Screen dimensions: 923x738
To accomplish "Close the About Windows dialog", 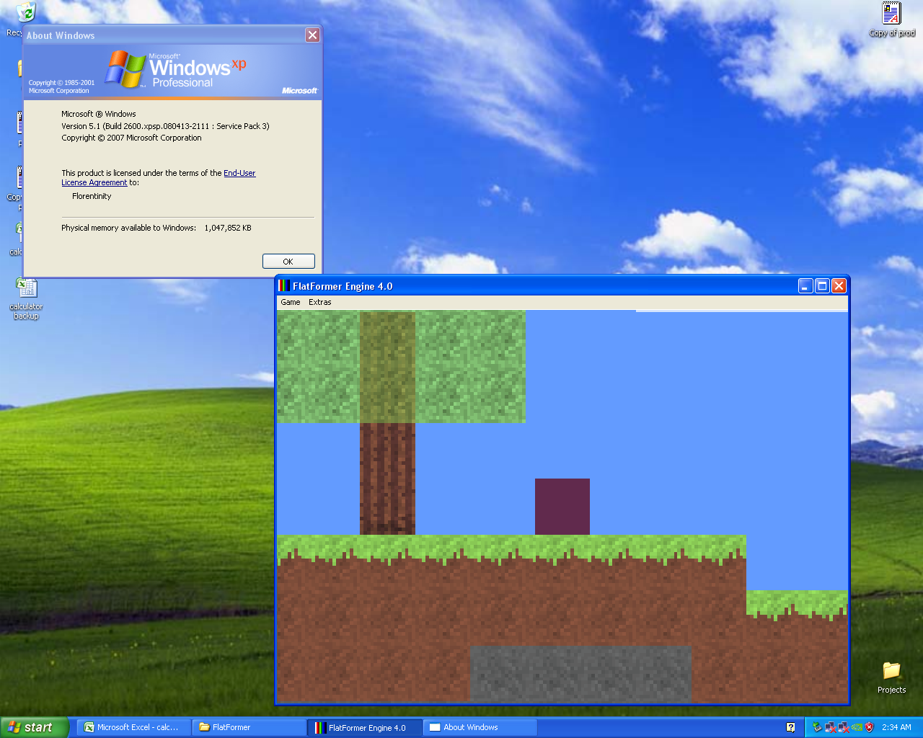I will coord(312,35).
